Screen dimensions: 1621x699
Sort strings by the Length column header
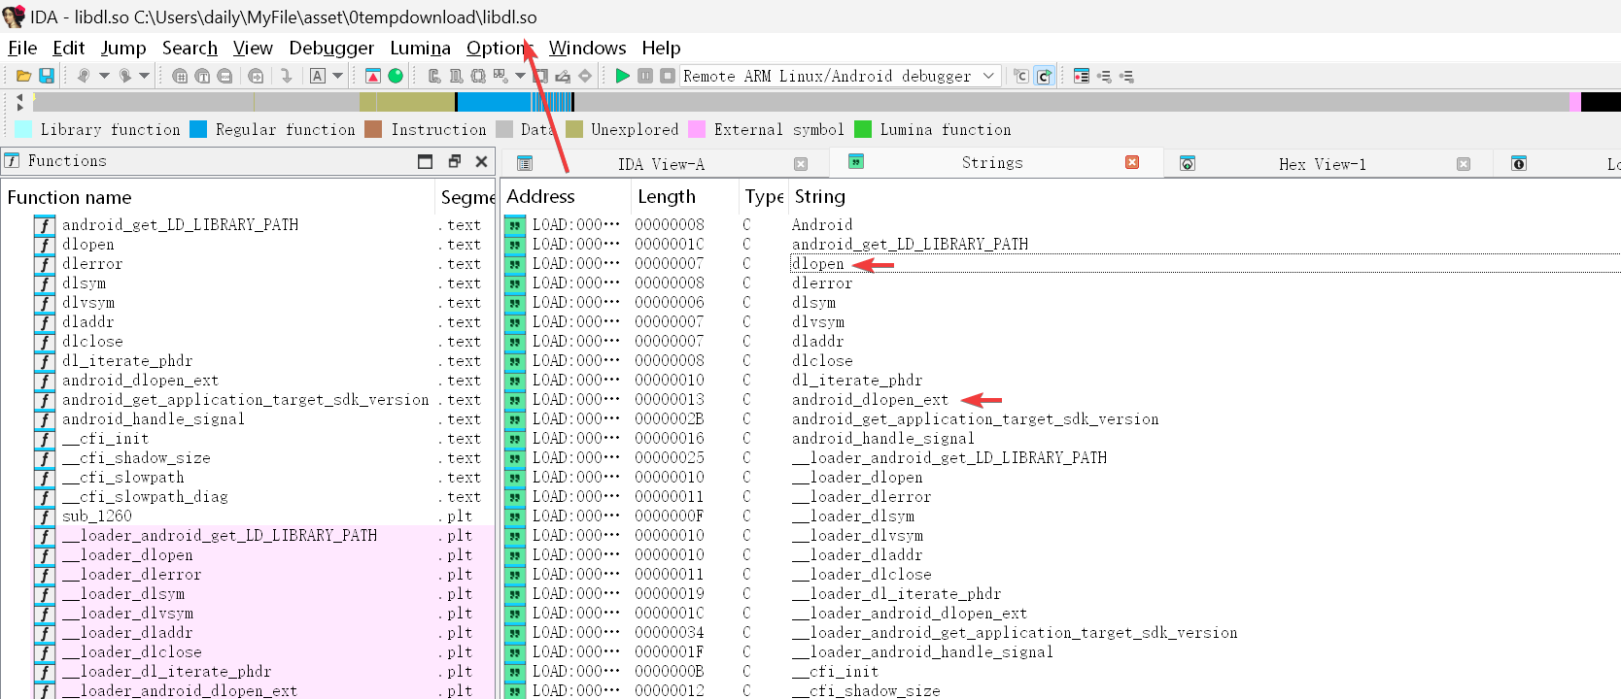click(x=667, y=196)
